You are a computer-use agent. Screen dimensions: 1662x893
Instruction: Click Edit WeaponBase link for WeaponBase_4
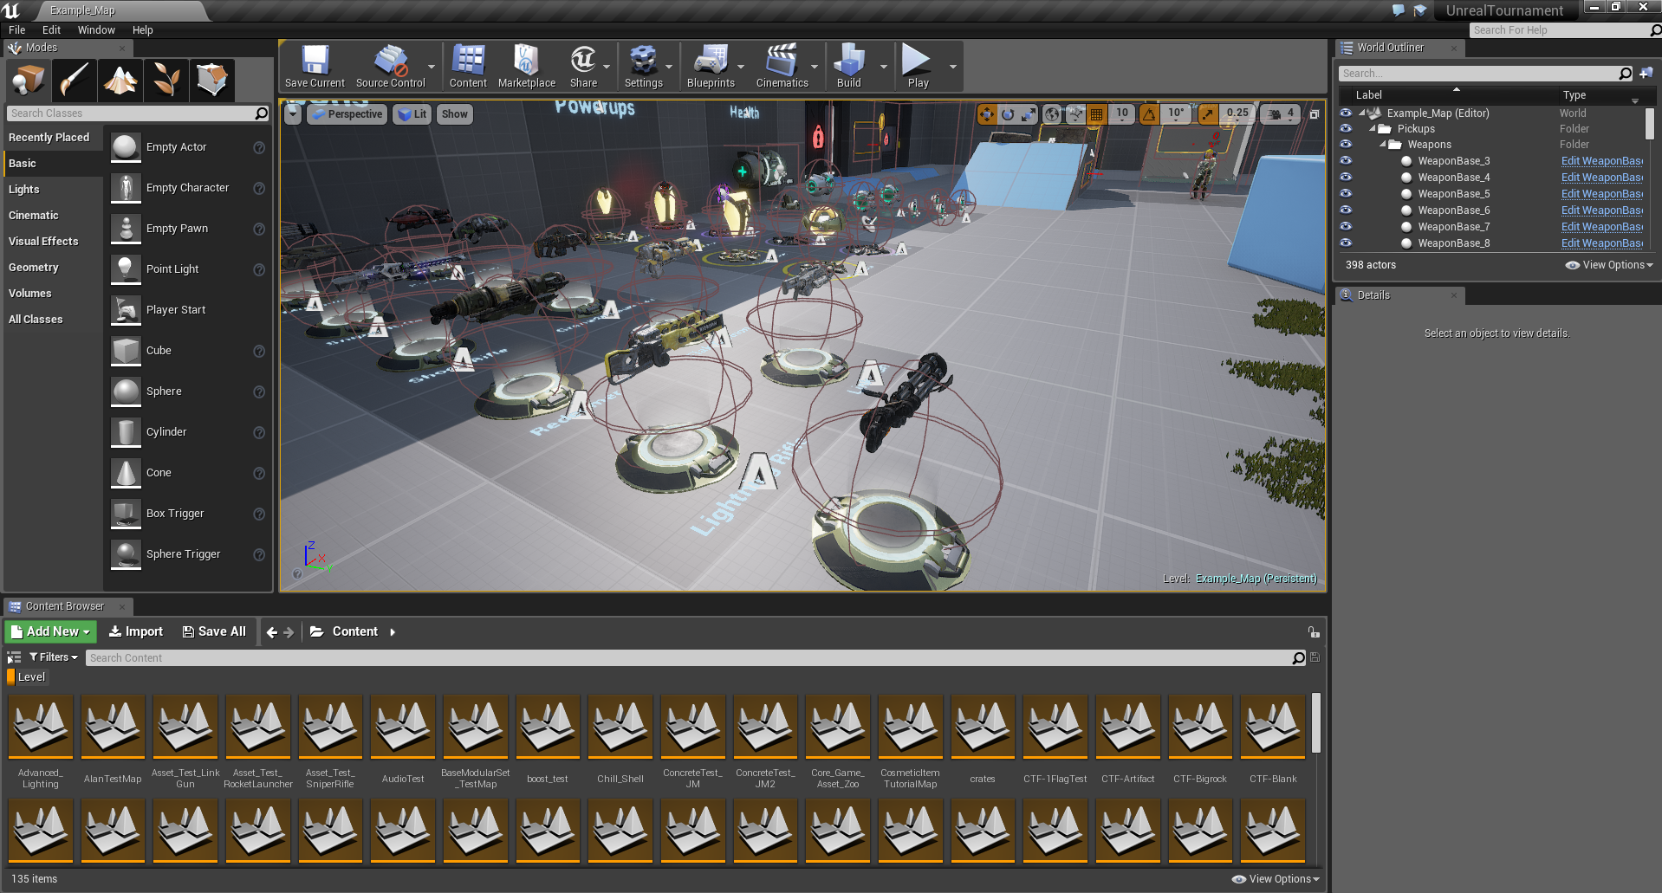coord(1601,177)
